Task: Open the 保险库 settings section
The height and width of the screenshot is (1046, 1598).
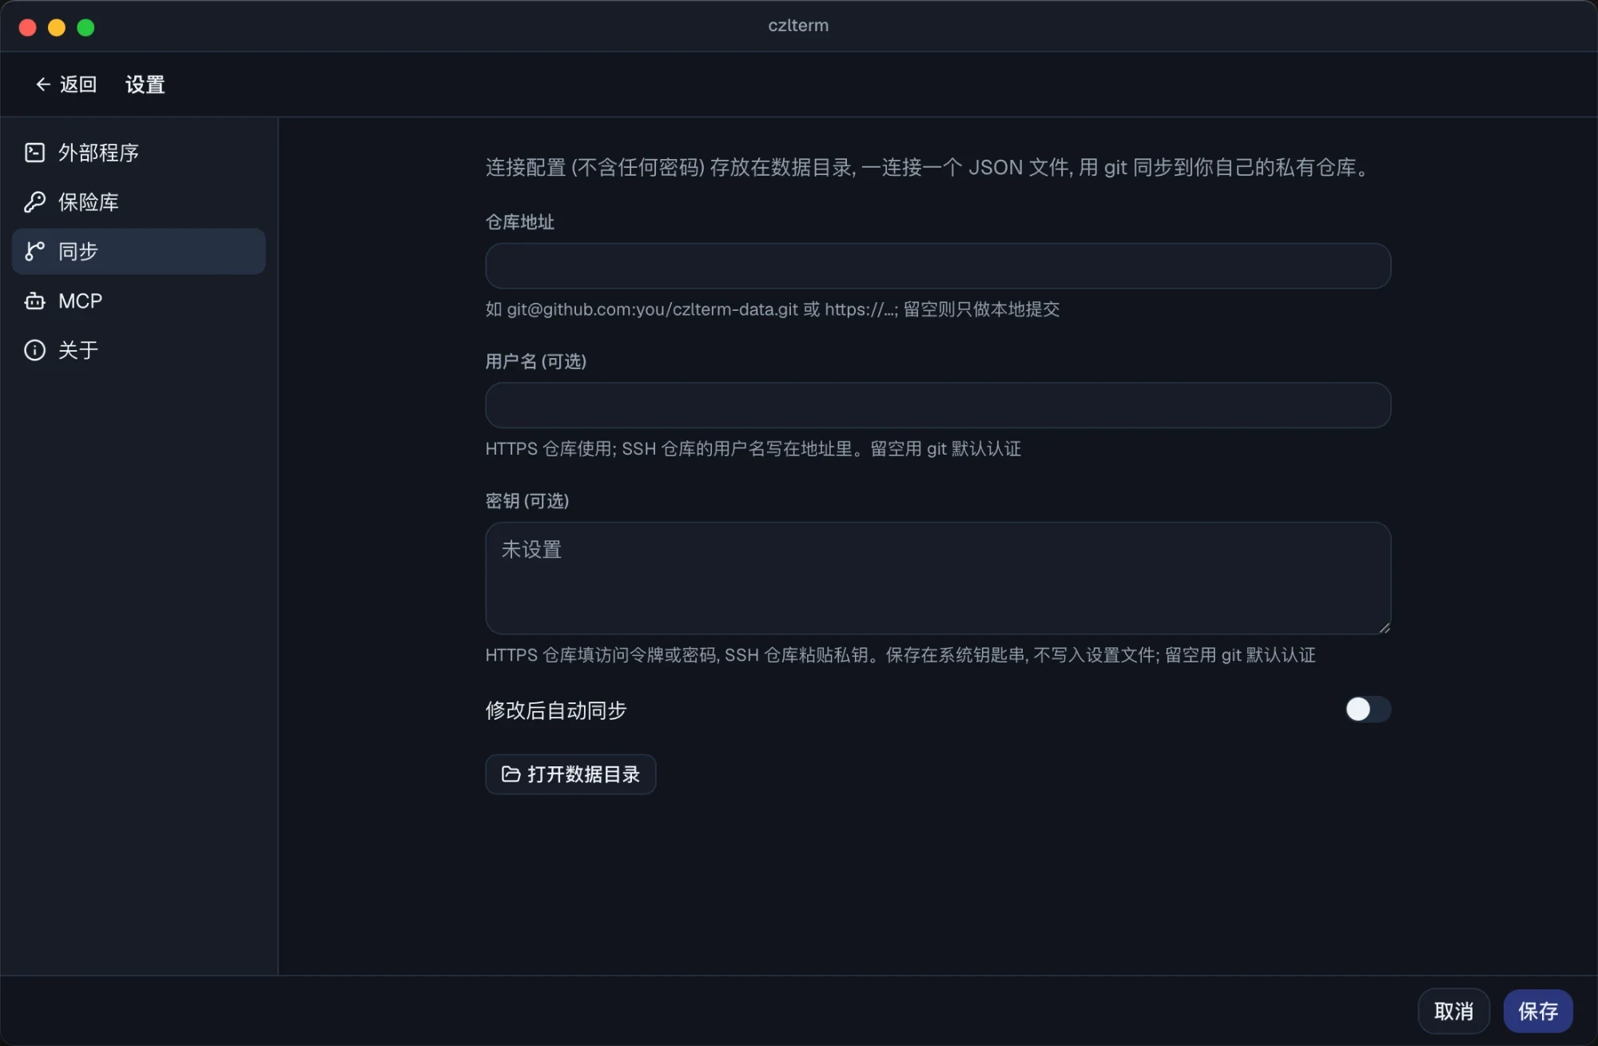Action: coord(138,201)
